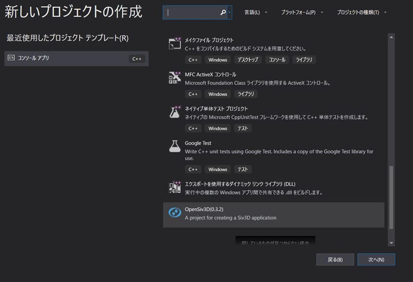This screenshot has height=282, width=413.
Task: Click the Windows tag under MFC ActiveX コントロール
Action: (x=218, y=94)
